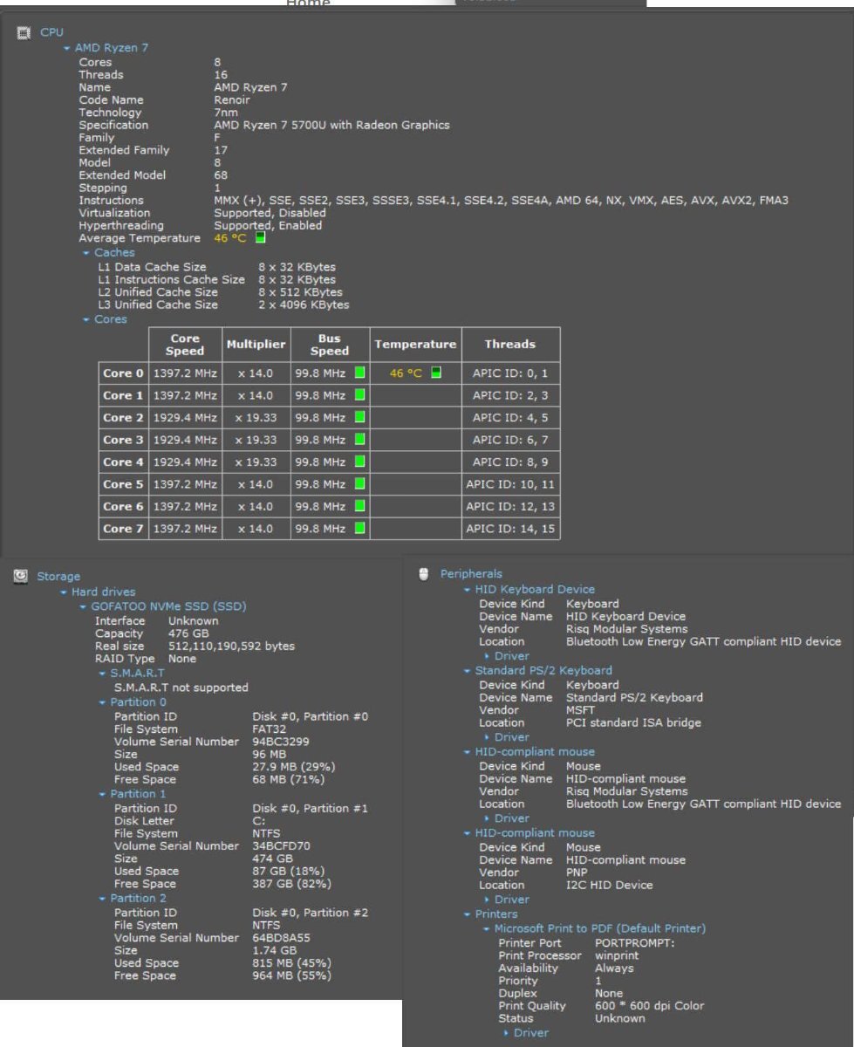The width and height of the screenshot is (854, 1047).
Task: Click Core 7 bus speed green square
Action: [359, 529]
